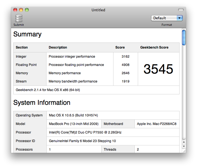Click the window resize grip corner
This screenshot has height=168, width=197.
(184, 151)
